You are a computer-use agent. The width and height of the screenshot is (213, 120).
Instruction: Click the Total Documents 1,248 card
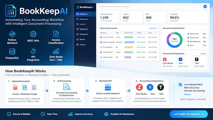coord(109,18)
